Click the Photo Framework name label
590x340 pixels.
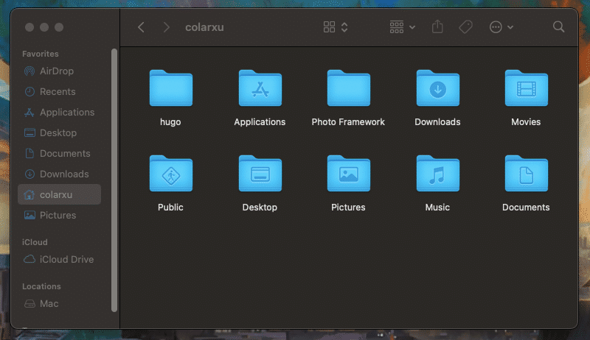click(x=348, y=122)
